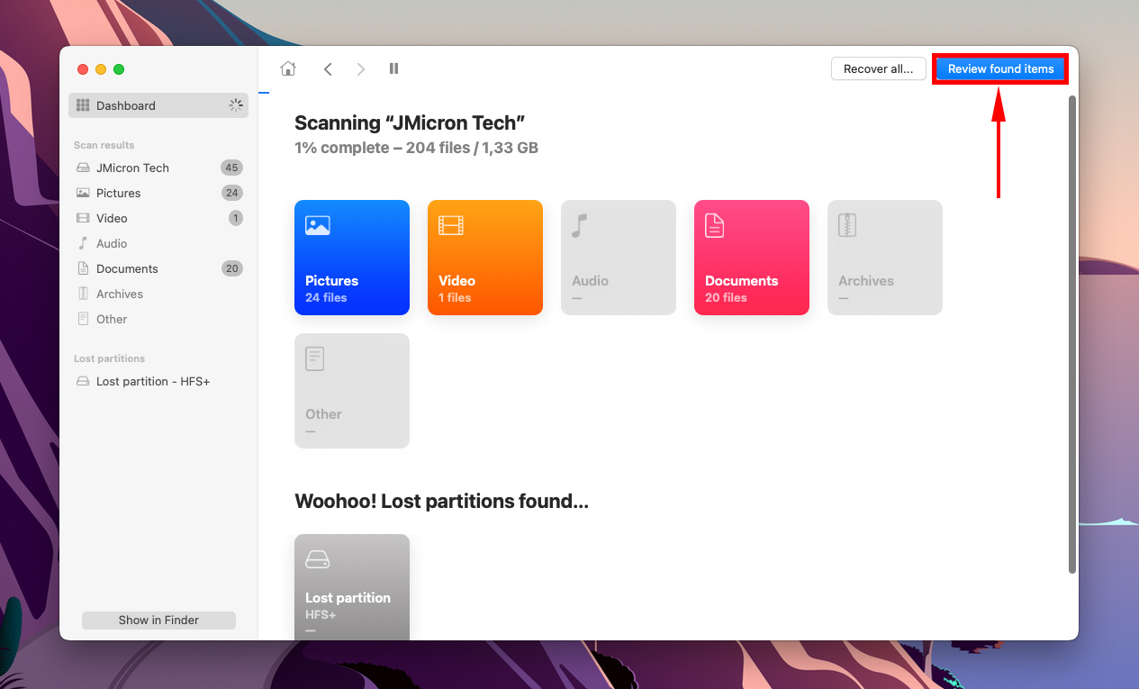
Task: Click the 45 badge on JMicron Tech
Action: [x=231, y=168]
